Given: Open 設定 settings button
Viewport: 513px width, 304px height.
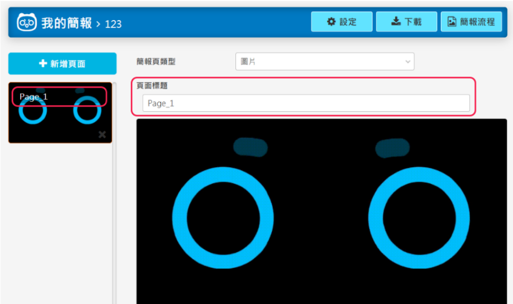Looking at the screenshot, I should pos(342,22).
